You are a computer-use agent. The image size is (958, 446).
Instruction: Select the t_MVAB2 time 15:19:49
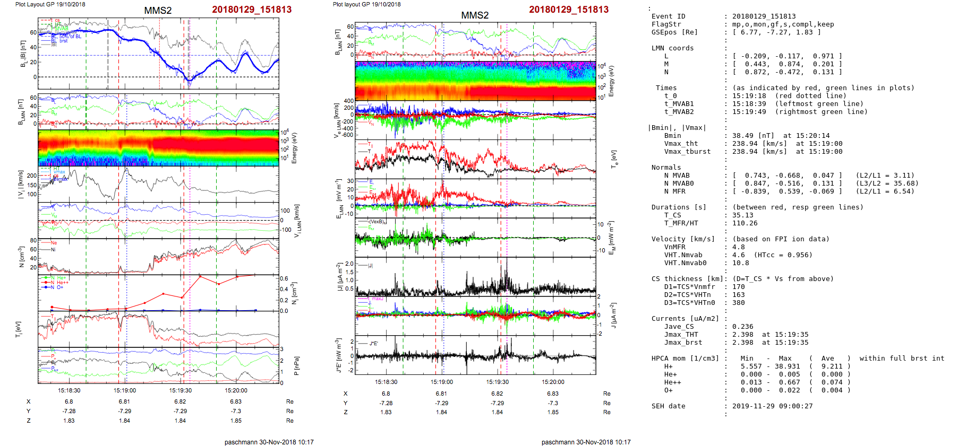[749, 112]
